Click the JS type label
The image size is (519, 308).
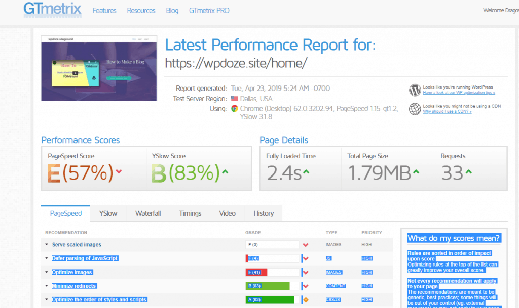[328, 258]
